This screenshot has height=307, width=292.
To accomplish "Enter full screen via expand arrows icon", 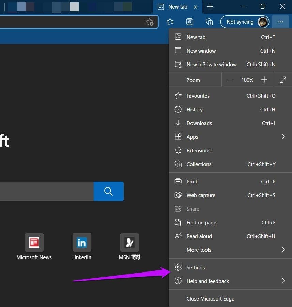I will [282, 80].
